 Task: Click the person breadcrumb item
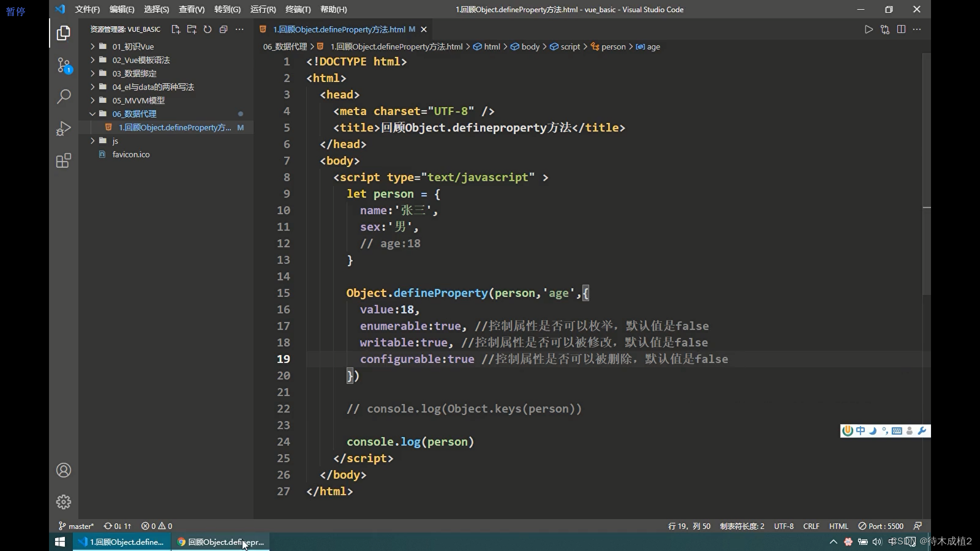[x=608, y=47]
